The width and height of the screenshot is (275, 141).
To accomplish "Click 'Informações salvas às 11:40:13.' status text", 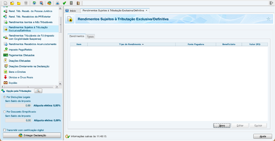I will (x=89, y=136).
